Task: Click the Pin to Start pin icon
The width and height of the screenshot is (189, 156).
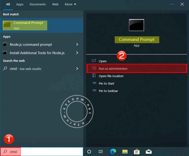Action: 94,83
